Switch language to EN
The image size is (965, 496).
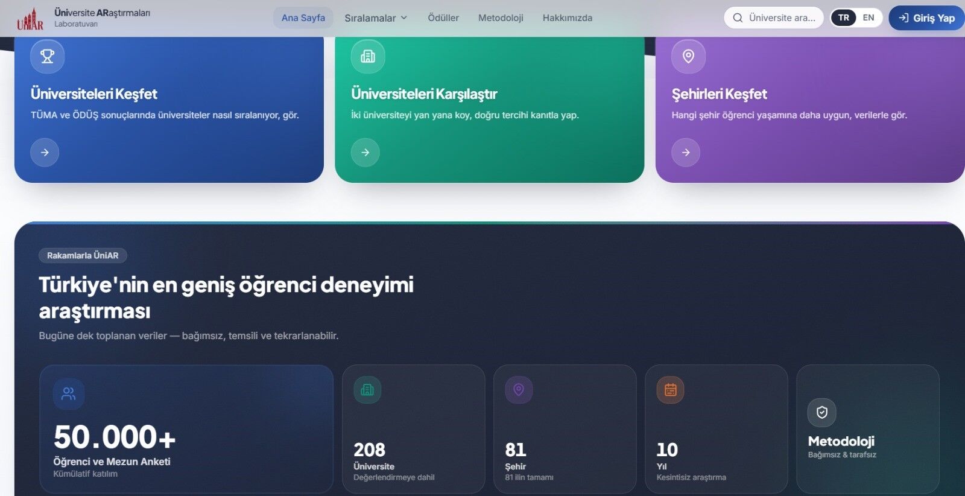(868, 17)
